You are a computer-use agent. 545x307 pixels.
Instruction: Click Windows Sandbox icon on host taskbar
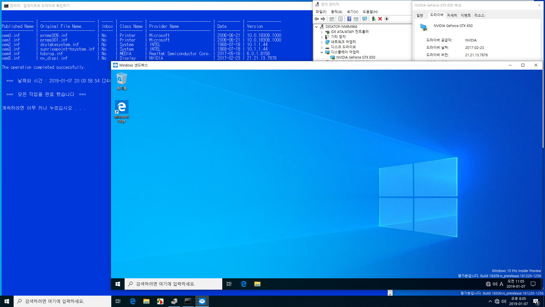point(202,301)
